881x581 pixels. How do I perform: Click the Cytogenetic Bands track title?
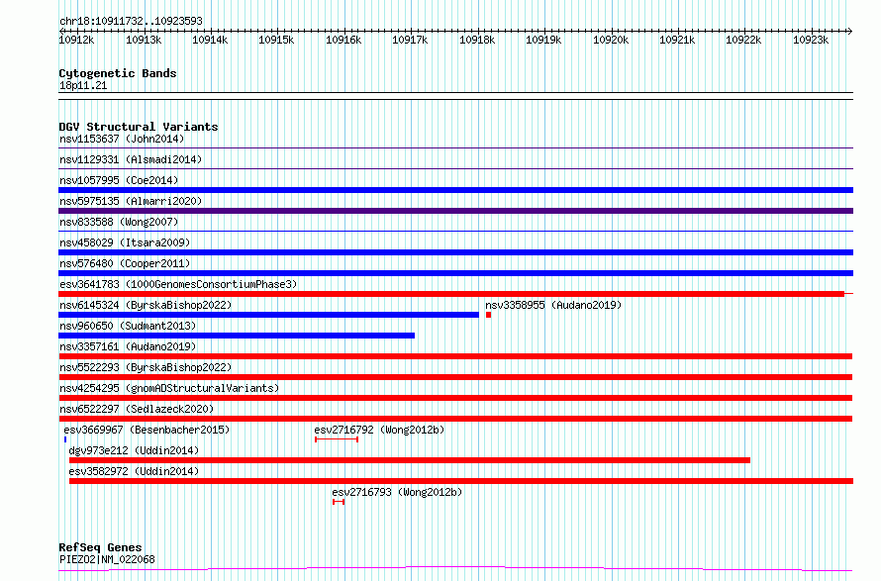click(x=118, y=73)
